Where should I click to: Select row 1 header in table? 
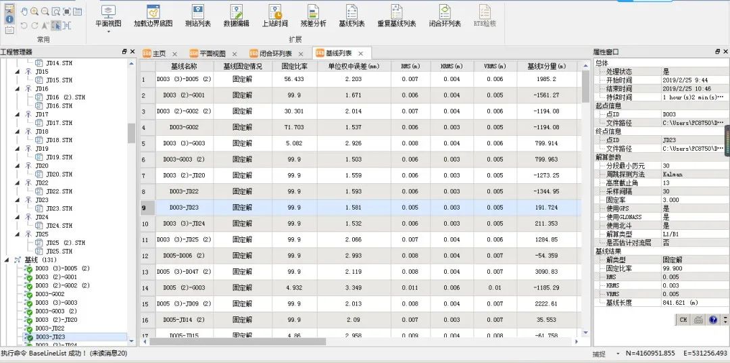(148, 80)
